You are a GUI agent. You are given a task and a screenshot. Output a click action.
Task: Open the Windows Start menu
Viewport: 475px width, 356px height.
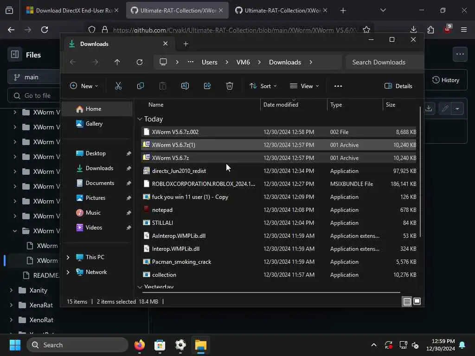(15, 345)
